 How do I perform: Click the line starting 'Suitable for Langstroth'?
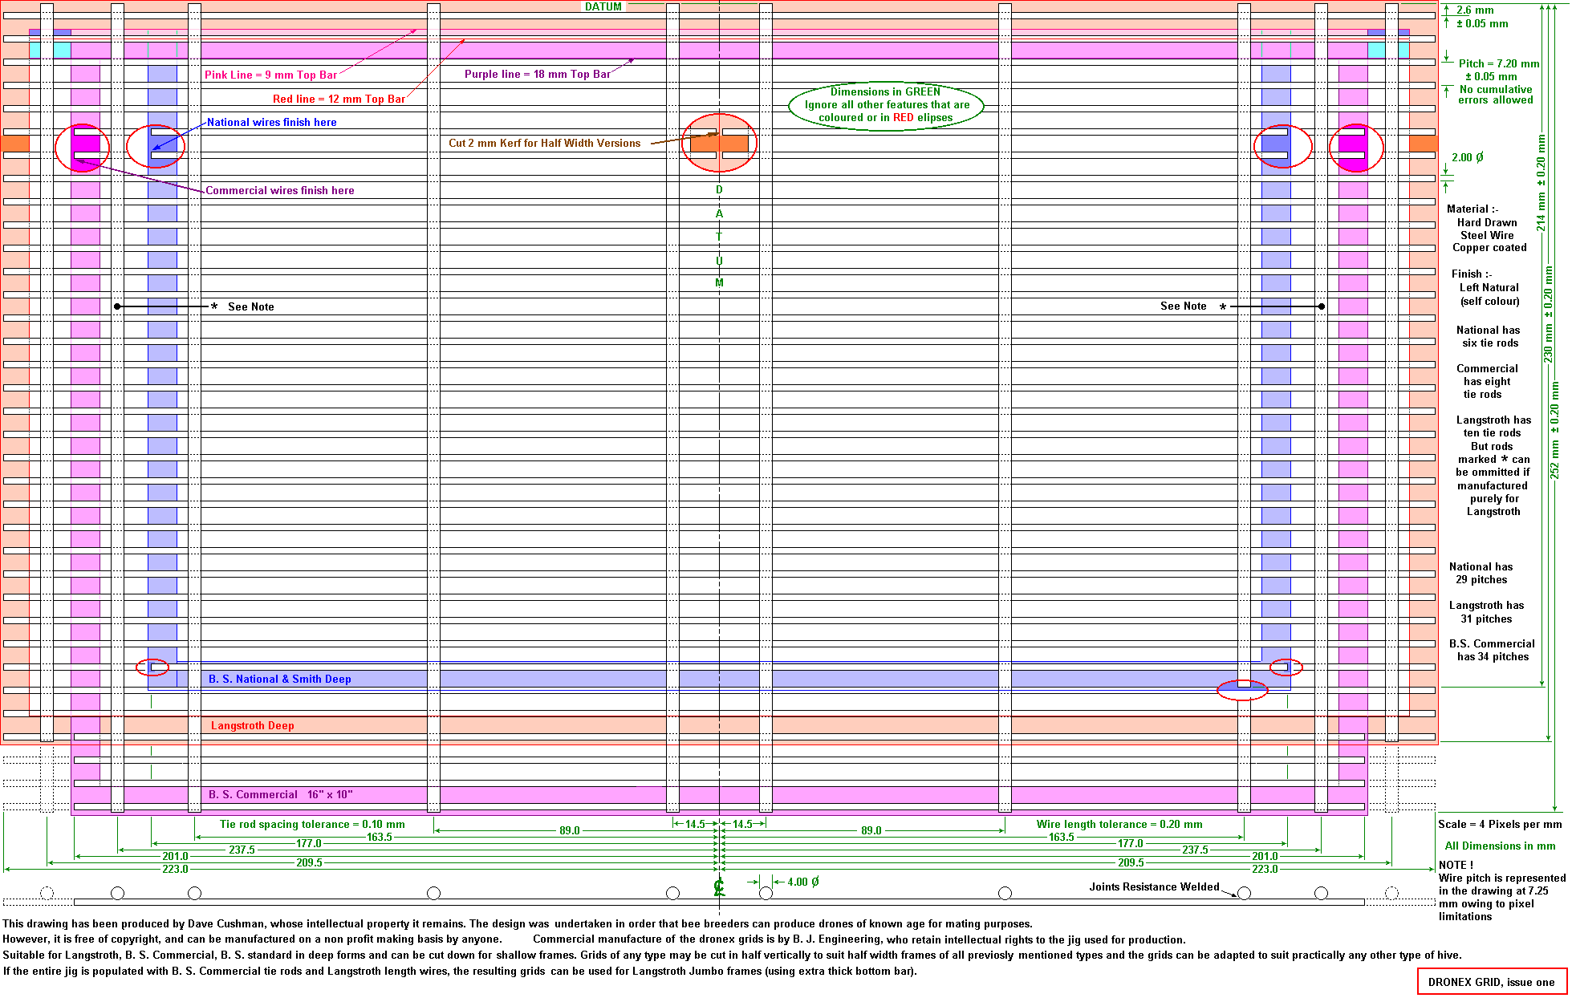pyautogui.click(x=732, y=955)
